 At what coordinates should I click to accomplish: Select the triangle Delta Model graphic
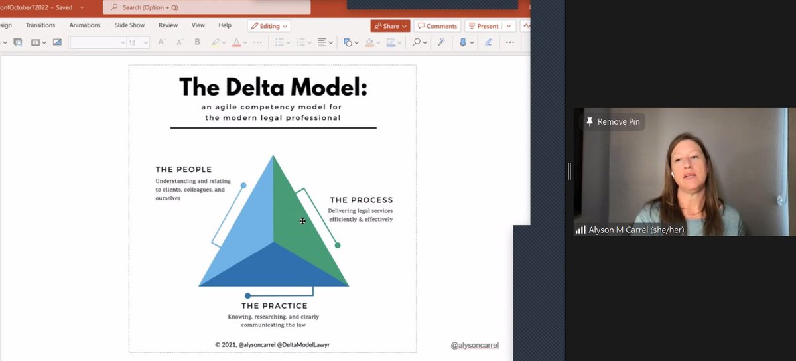pyautogui.click(x=273, y=222)
